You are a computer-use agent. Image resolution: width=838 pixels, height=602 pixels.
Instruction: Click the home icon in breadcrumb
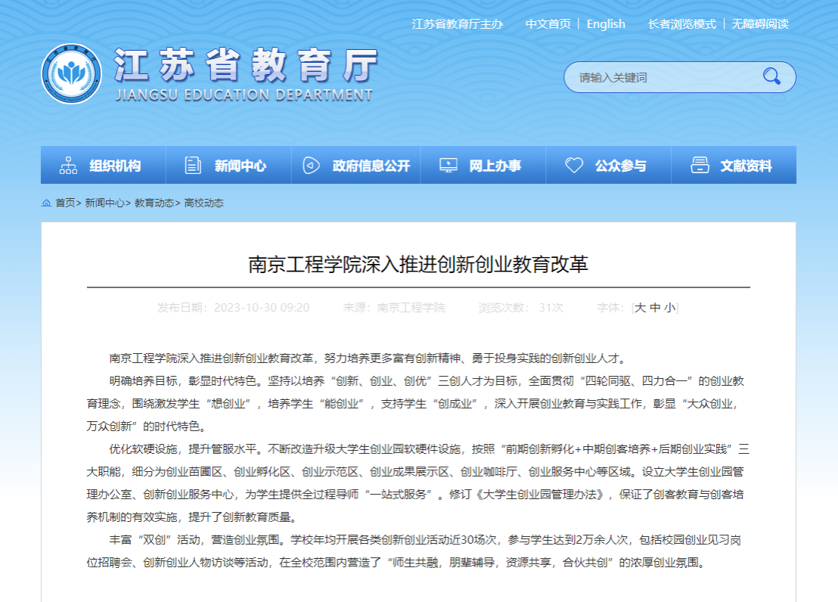[47, 203]
